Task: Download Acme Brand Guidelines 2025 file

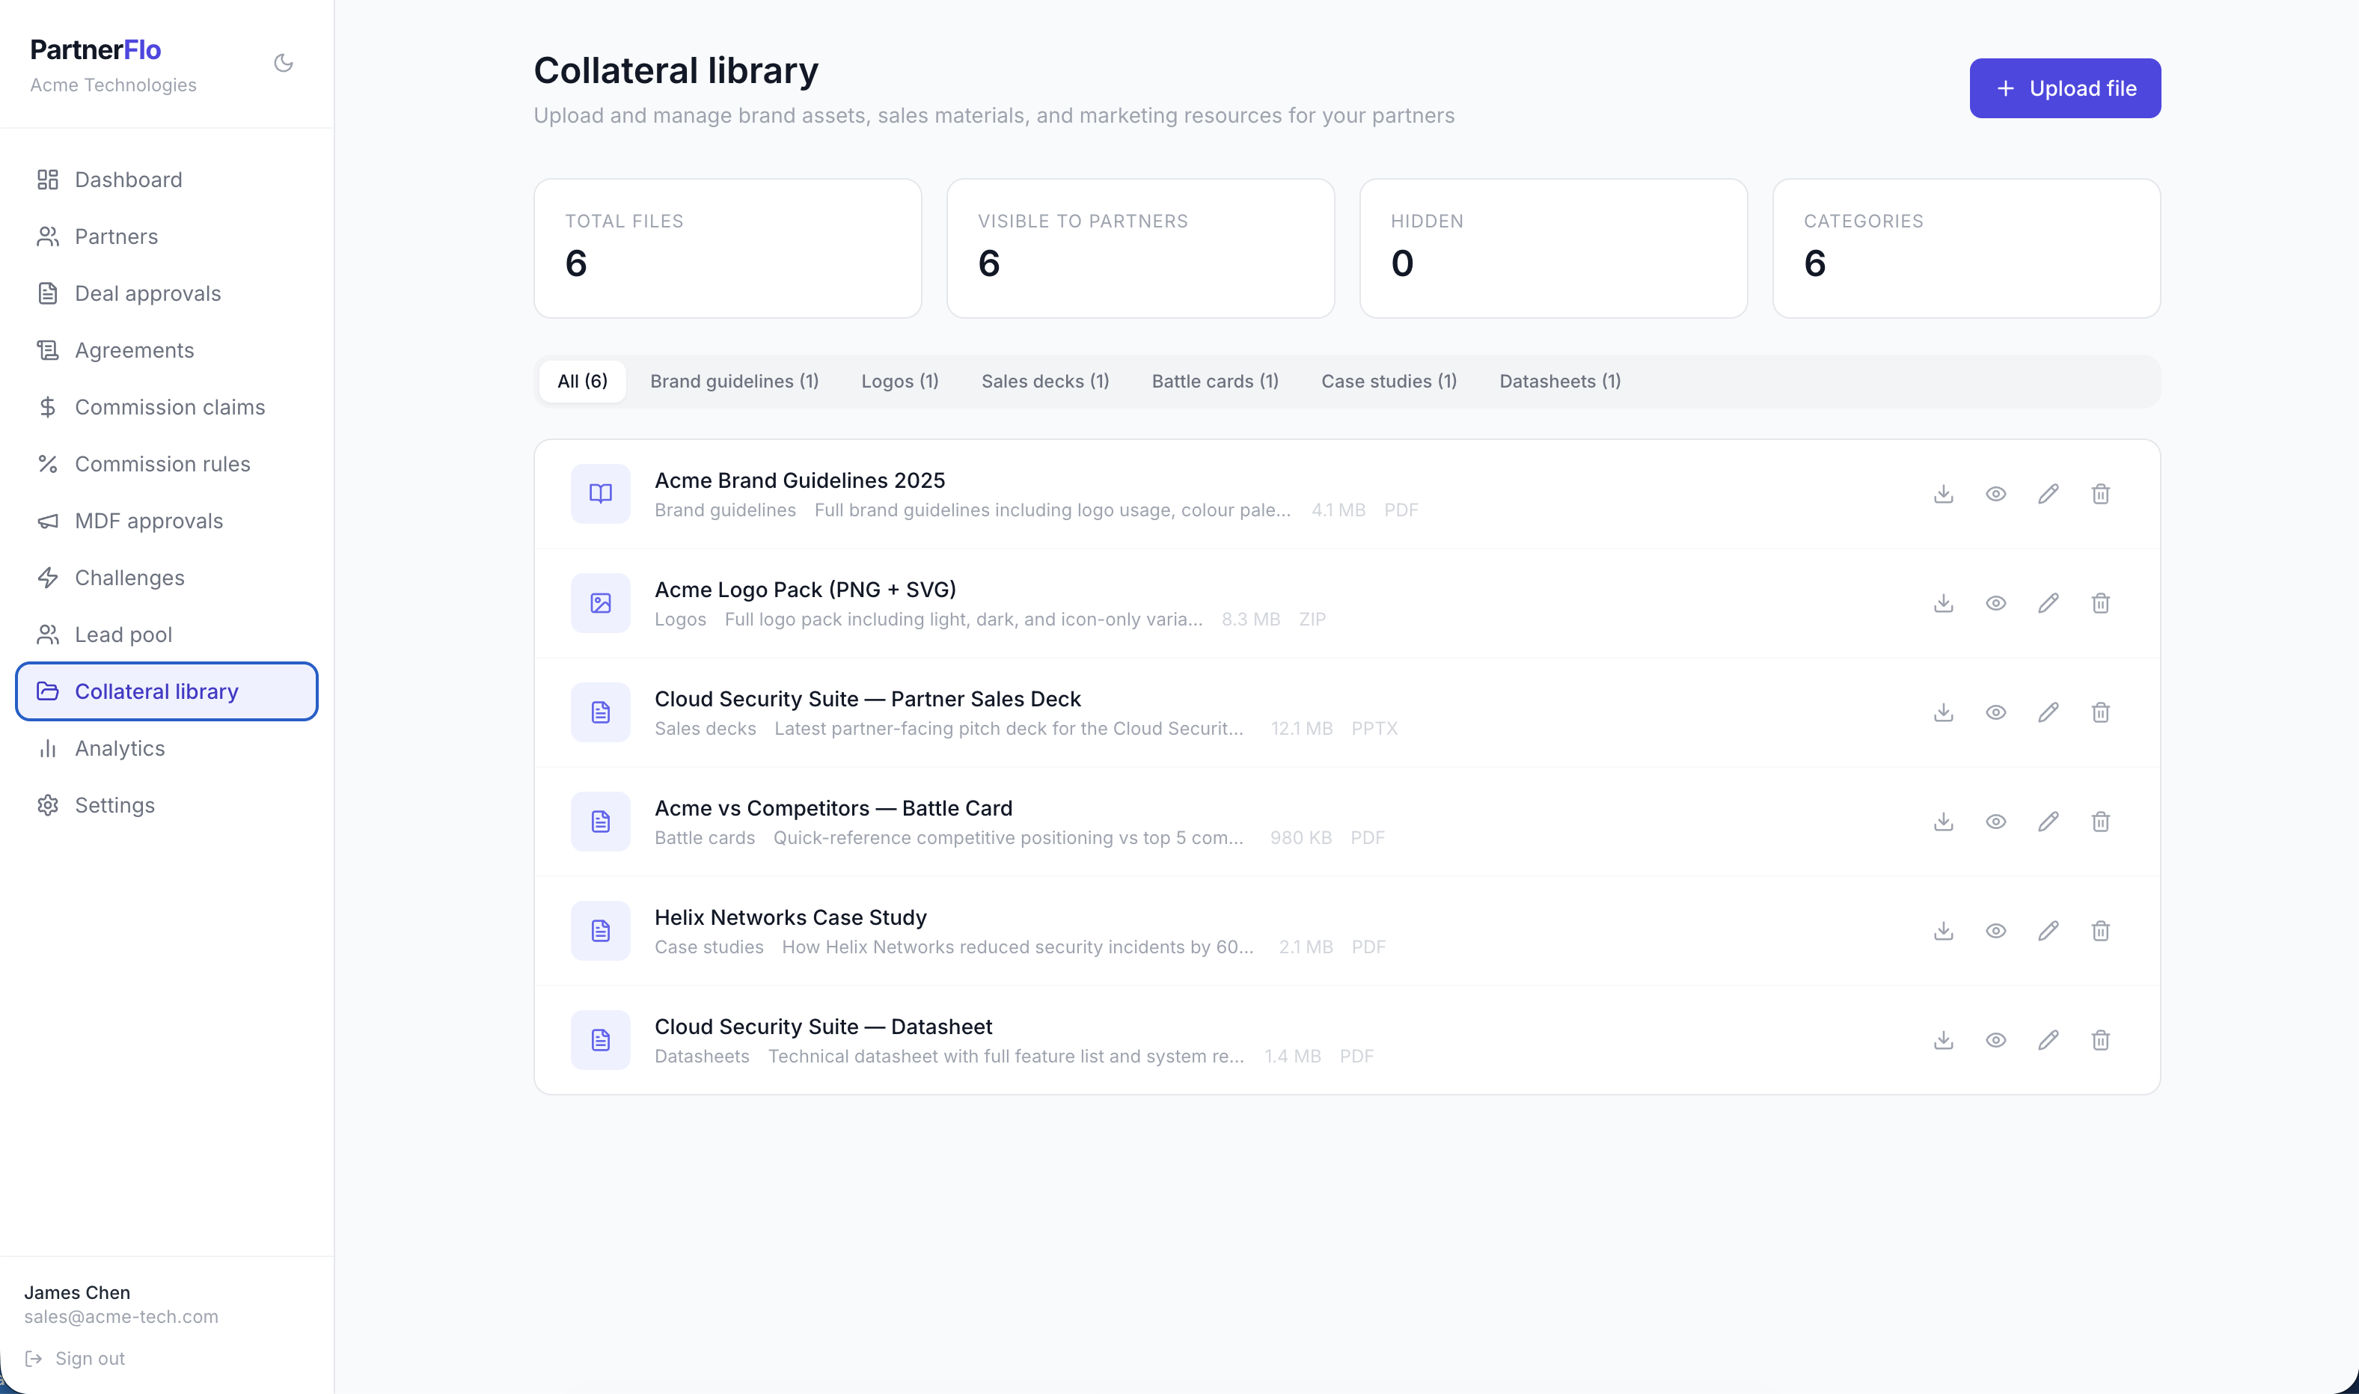Action: [x=1943, y=494]
